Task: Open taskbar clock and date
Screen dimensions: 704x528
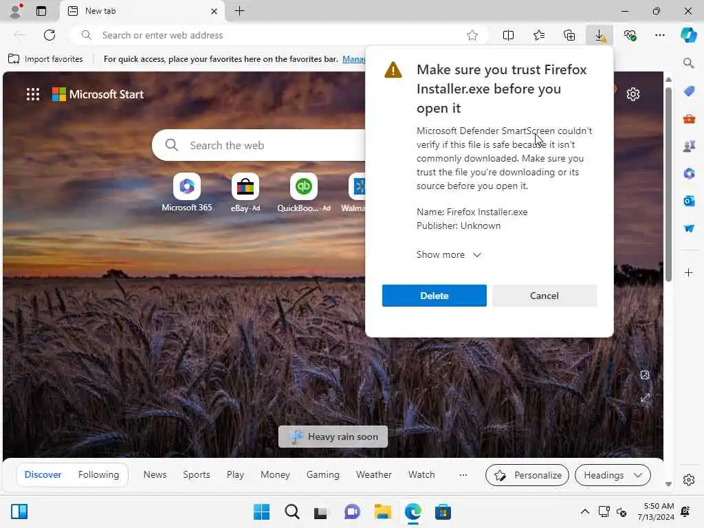Action: tap(655, 511)
